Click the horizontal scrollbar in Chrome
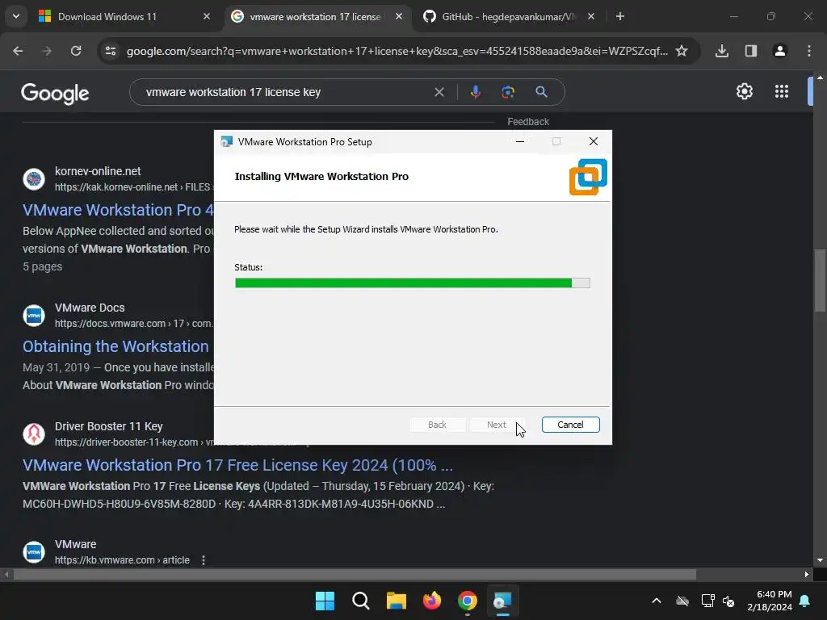This screenshot has height=620, width=827. [355, 575]
